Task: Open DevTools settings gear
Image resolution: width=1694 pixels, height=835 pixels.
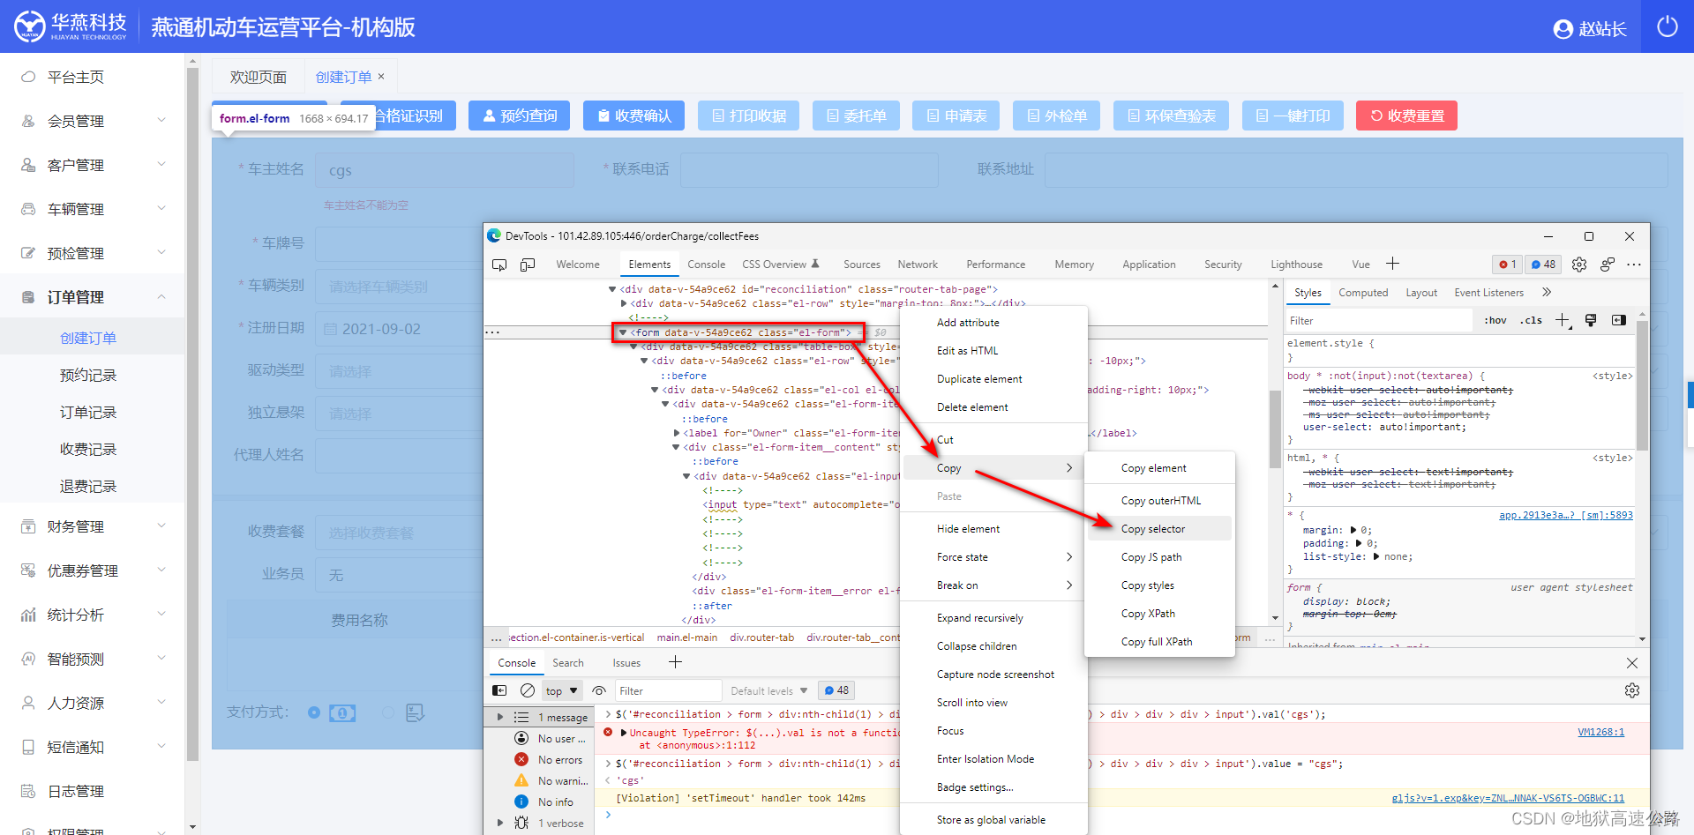Action: [1579, 265]
